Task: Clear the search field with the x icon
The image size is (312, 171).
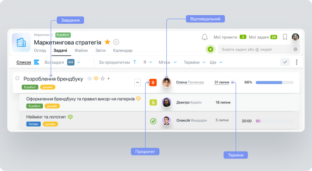Action: [x=296, y=49]
